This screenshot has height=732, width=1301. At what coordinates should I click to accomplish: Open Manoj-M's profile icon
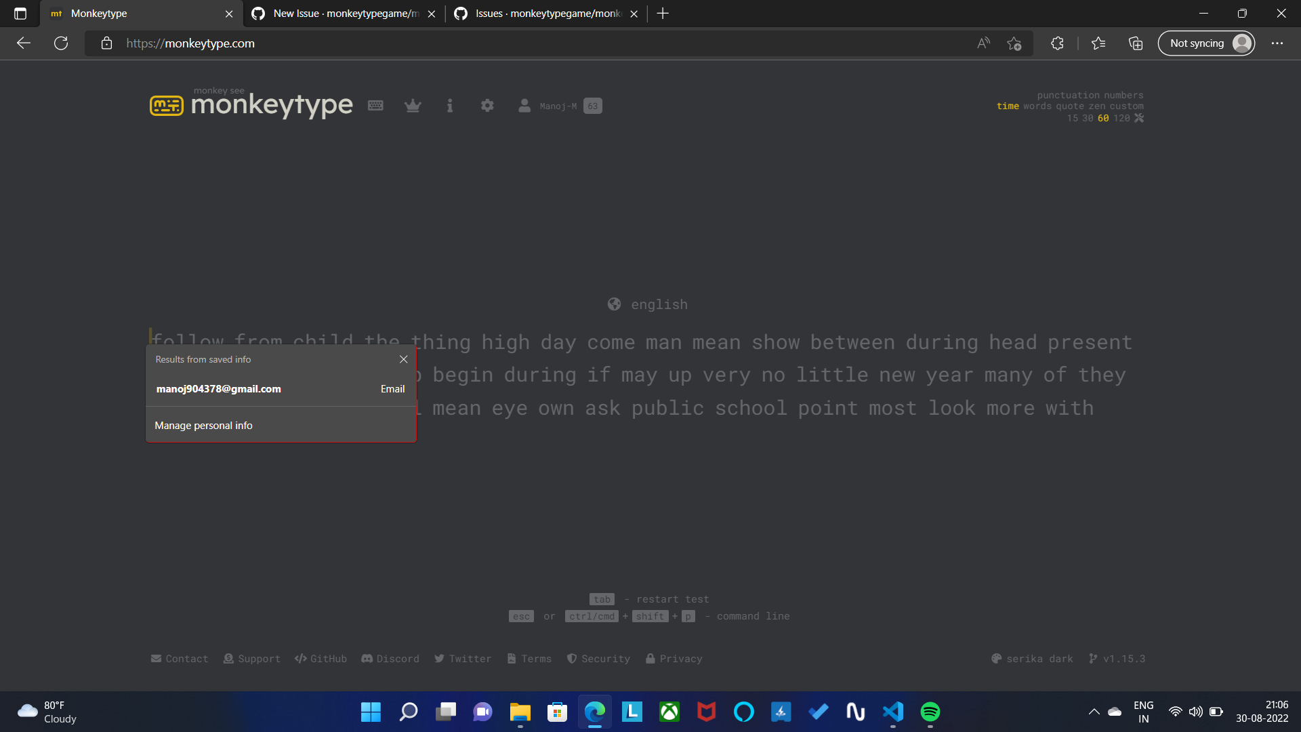pyautogui.click(x=525, y=106)
